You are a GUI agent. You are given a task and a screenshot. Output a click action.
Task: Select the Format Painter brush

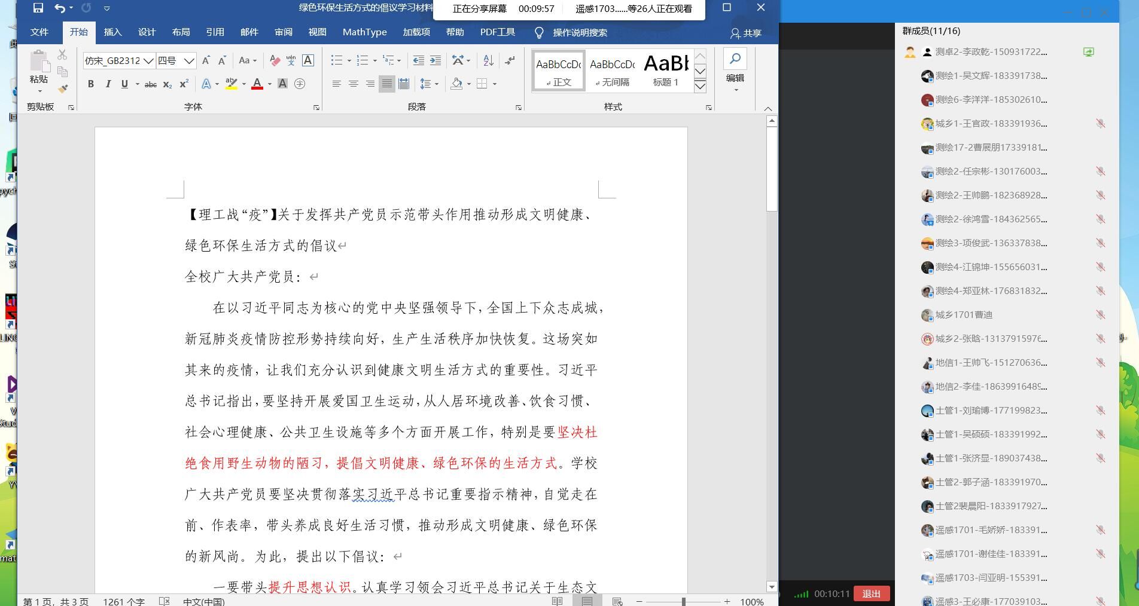[x=62, y=88]
